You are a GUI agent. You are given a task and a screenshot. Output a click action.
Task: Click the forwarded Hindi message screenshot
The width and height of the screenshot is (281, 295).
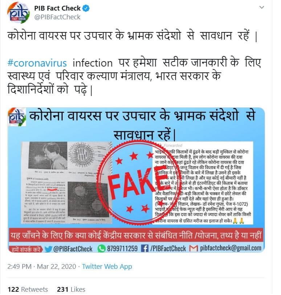[x=203, y=183]
